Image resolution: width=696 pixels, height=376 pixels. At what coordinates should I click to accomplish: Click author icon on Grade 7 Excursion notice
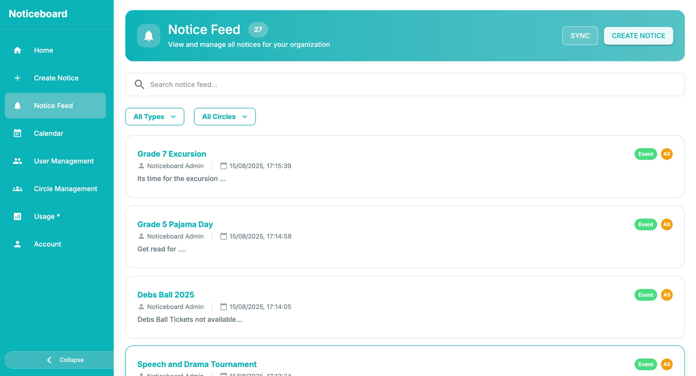pyautogui.click(x=141, y=166)
